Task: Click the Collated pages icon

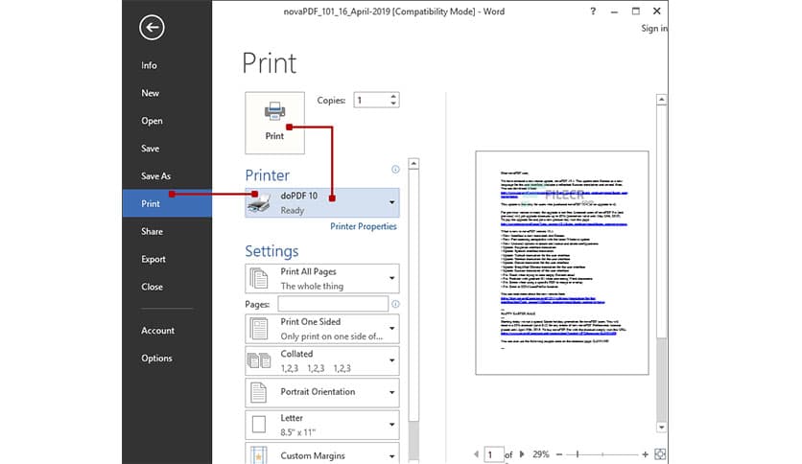Action: tap(259, 360)
